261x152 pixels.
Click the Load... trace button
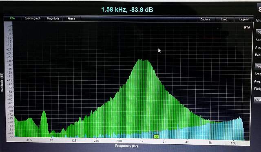coord(225,19)
